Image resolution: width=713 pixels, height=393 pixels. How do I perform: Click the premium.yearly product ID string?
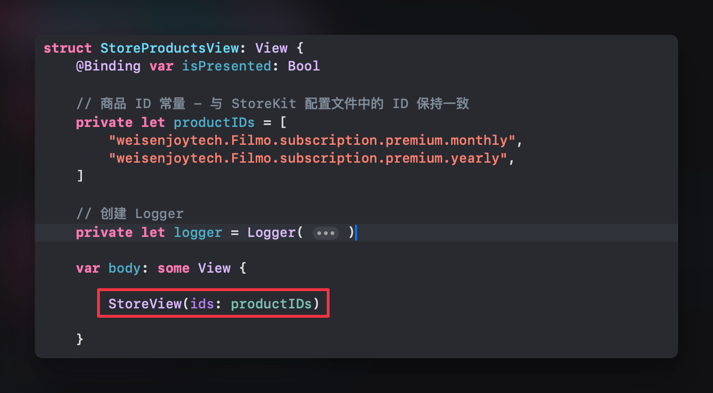point(308,158)
